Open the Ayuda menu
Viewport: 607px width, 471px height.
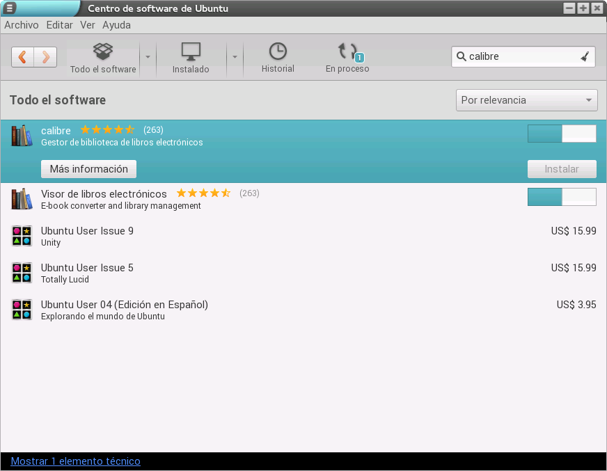[116, 25]
